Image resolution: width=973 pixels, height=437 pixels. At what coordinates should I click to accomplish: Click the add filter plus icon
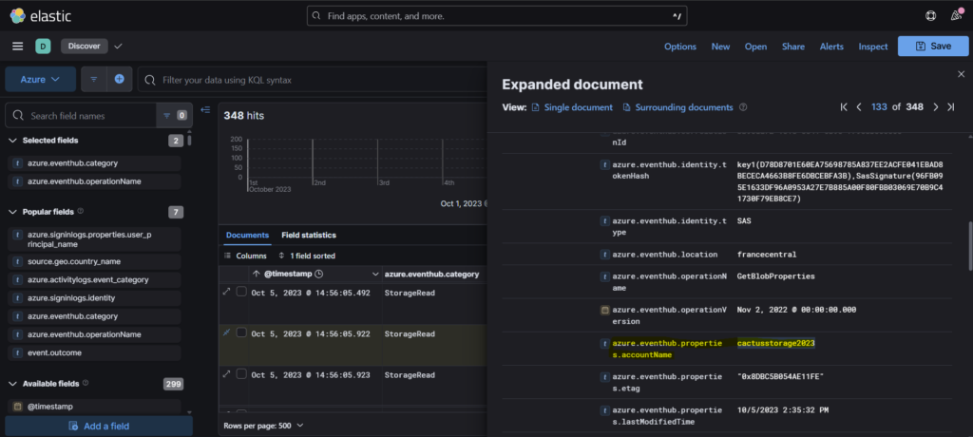pyautogui.click(x=120, y=80)
